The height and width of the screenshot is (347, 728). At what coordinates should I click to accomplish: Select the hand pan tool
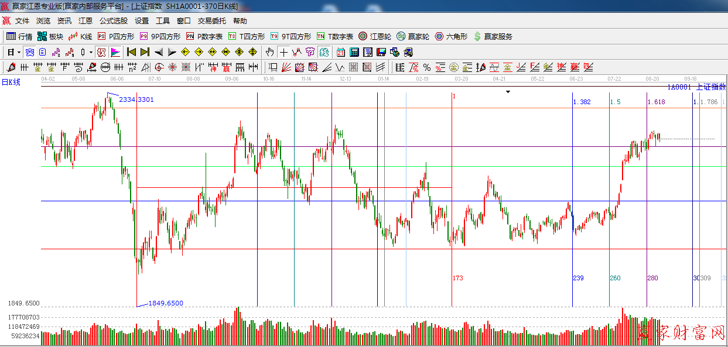click(x=269, y=52)
